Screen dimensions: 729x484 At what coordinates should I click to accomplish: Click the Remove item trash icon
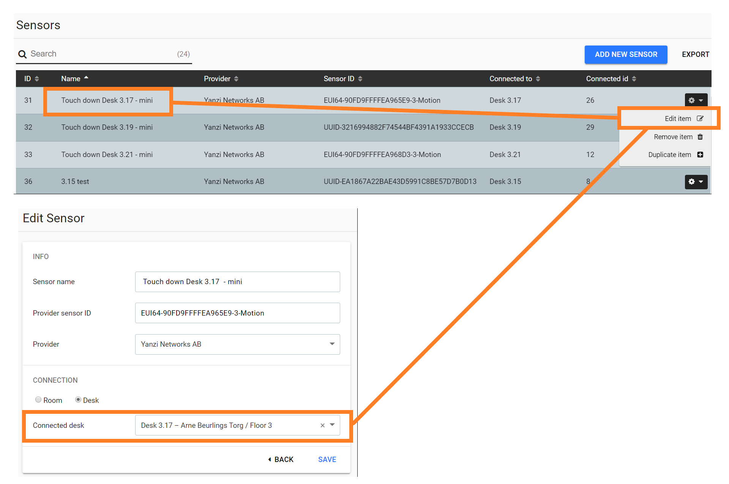[700, 137]
